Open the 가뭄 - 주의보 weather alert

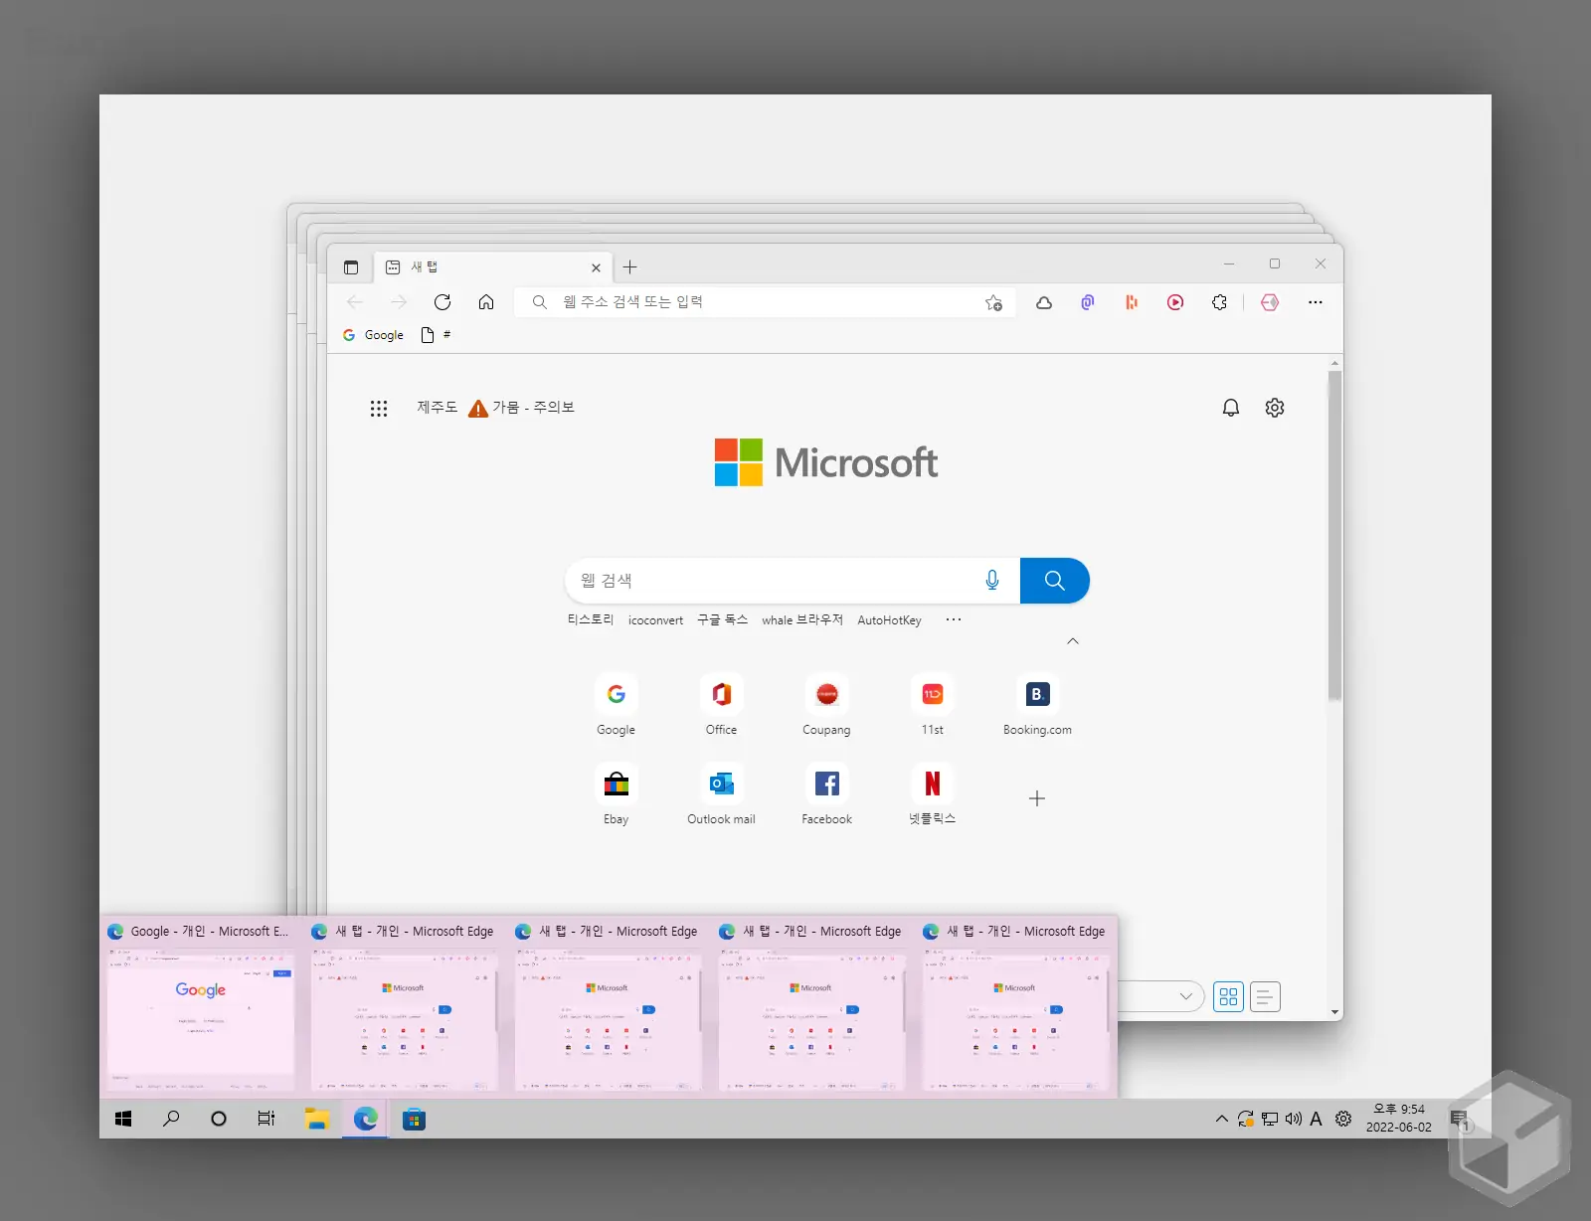pos(521,408)
